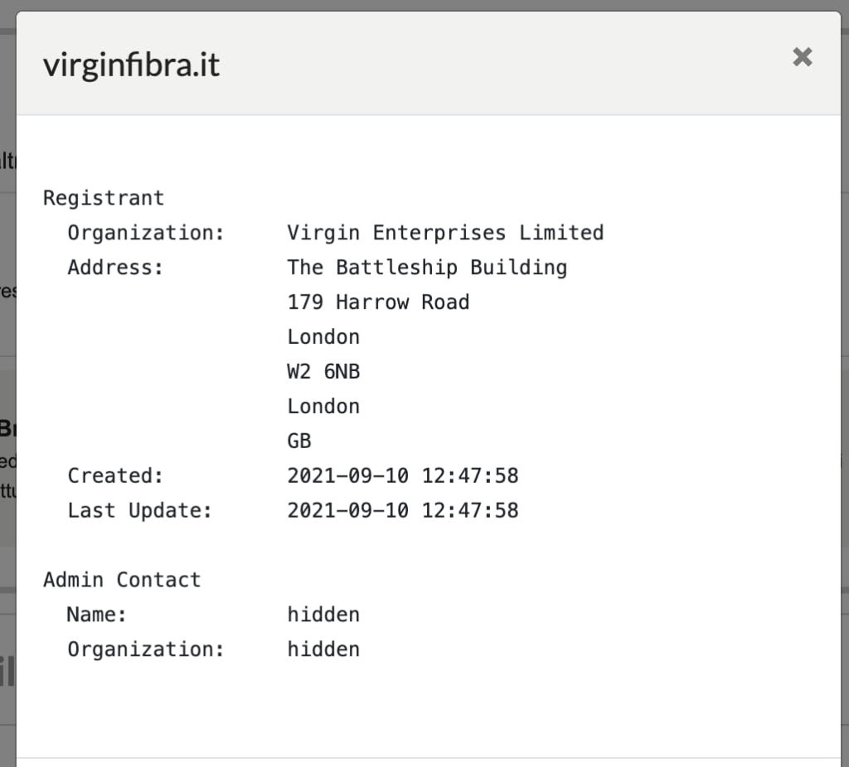849x767 pixels.
Task: Click the virginfibra.it dialog title
Action: pyautogui.click(x=132, y=65)
